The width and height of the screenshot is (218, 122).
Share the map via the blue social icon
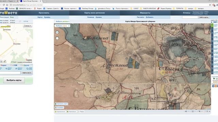click(213, 86)
